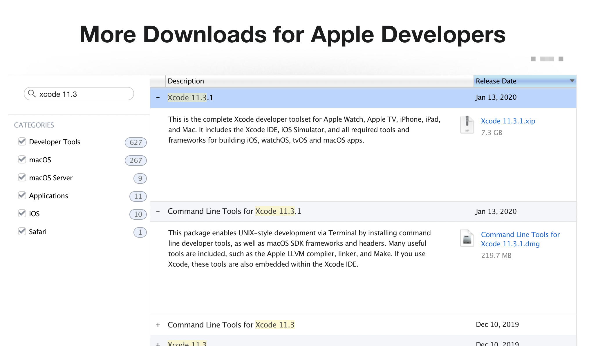The width and height of the screenshot is (607, 346).
Task: Click the Developer Tools count badge 627
Action: point(136,142)
